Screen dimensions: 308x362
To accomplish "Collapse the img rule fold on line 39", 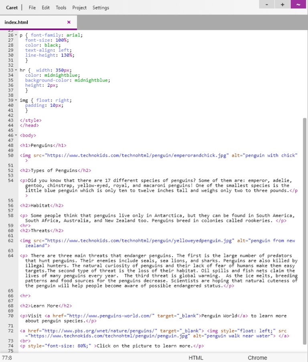I will pyautogui.click(x=16, y=100).
